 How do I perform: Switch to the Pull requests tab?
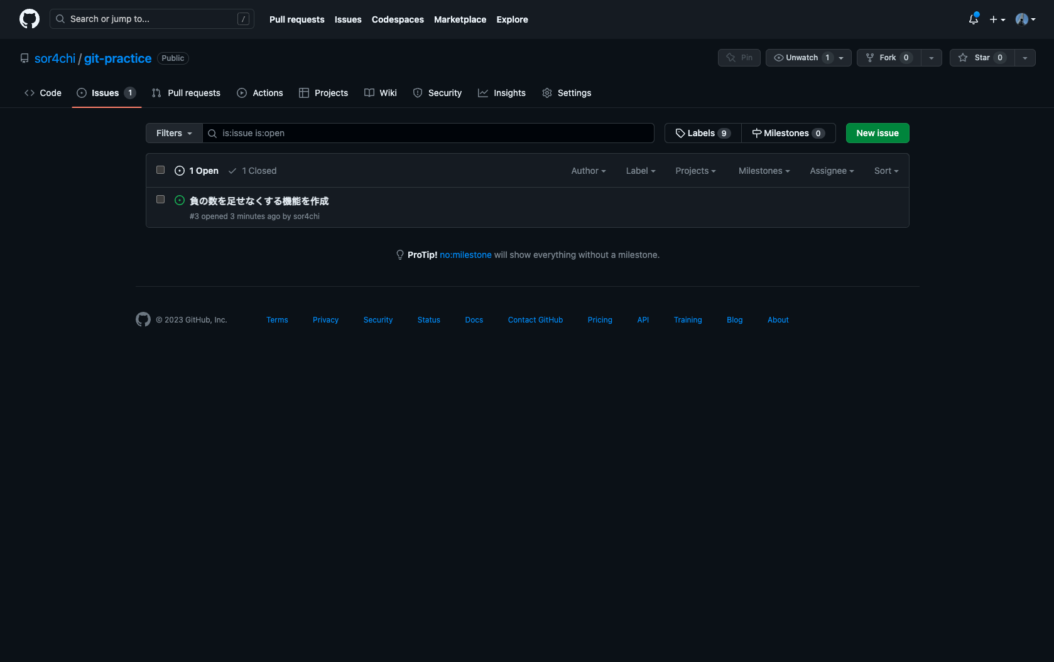(187, 93)
